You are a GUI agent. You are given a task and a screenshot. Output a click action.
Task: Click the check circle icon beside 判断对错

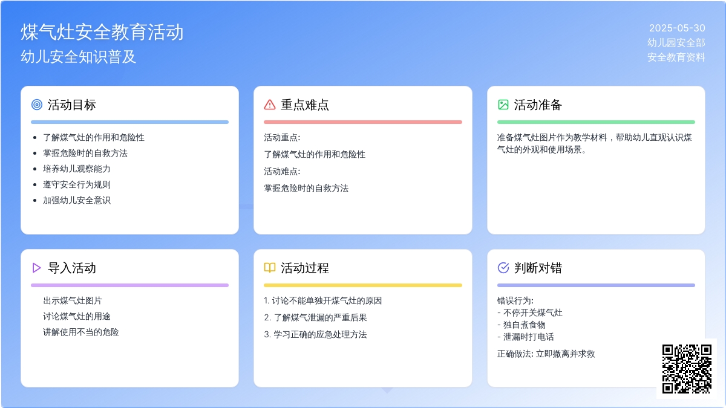tap(503, 268)
